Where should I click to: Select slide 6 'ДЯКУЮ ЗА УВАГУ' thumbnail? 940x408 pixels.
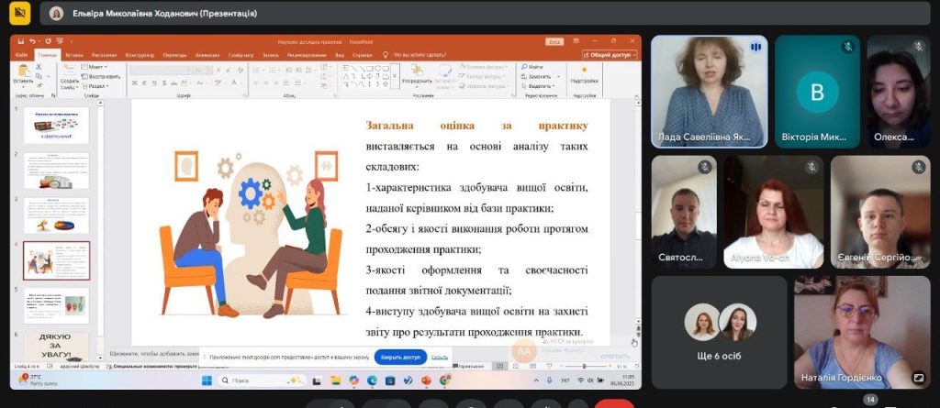click(56, 347)
